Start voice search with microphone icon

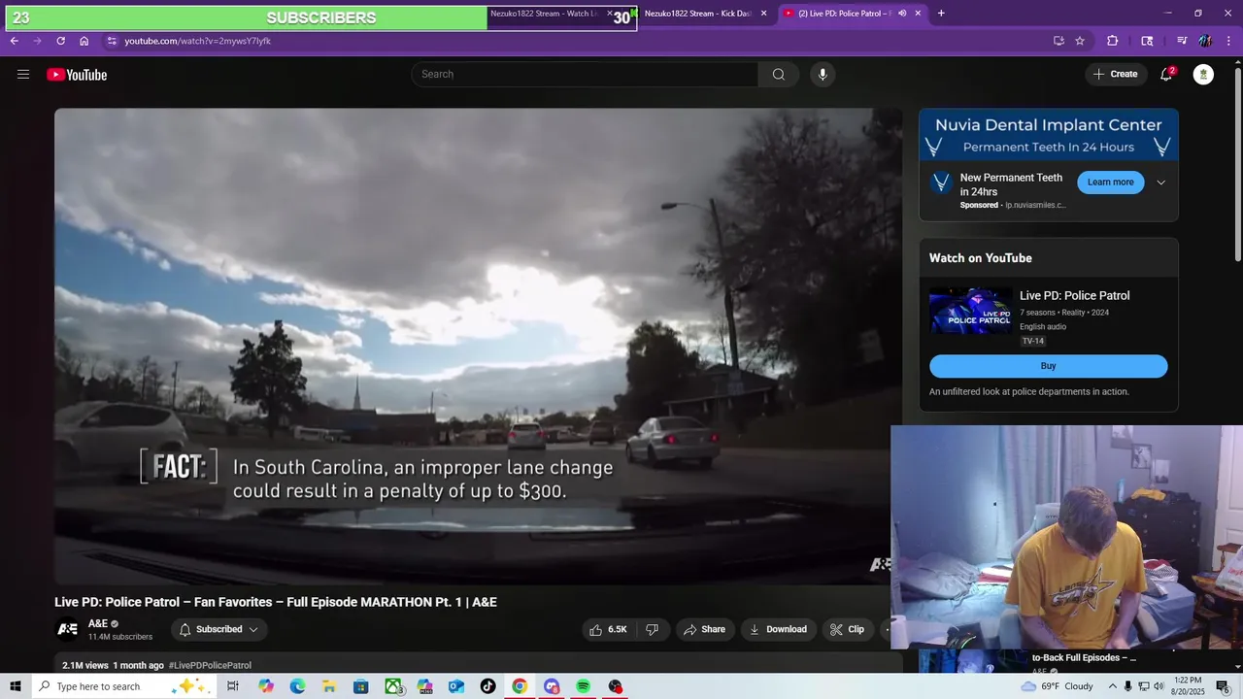coord(823,75)
